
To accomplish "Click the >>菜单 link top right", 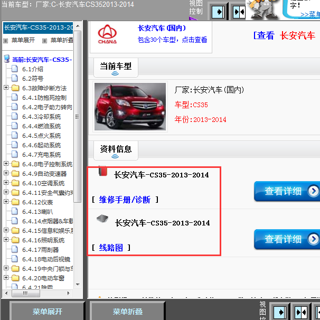I will (310, 14).
